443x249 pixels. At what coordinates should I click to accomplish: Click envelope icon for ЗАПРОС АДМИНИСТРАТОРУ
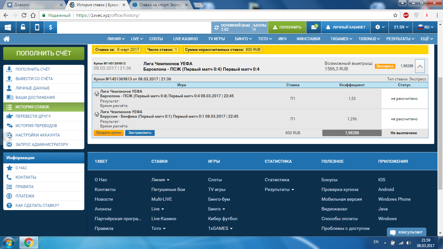(9, 144)
